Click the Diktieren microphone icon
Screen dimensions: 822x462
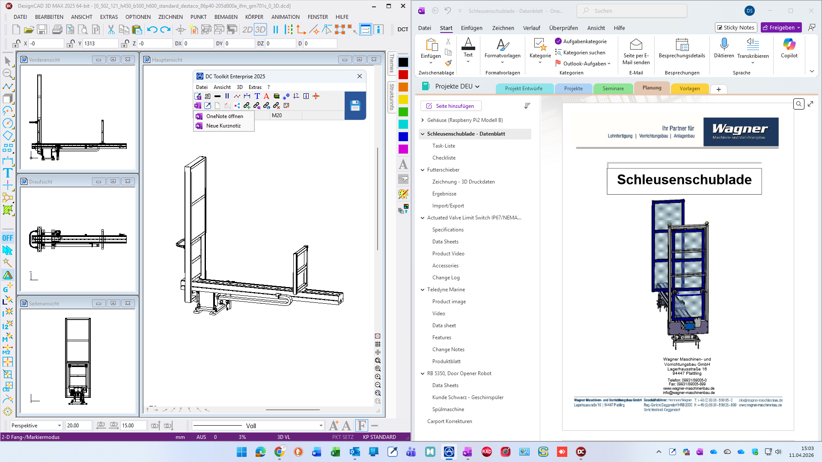click(x=724, y=44)
